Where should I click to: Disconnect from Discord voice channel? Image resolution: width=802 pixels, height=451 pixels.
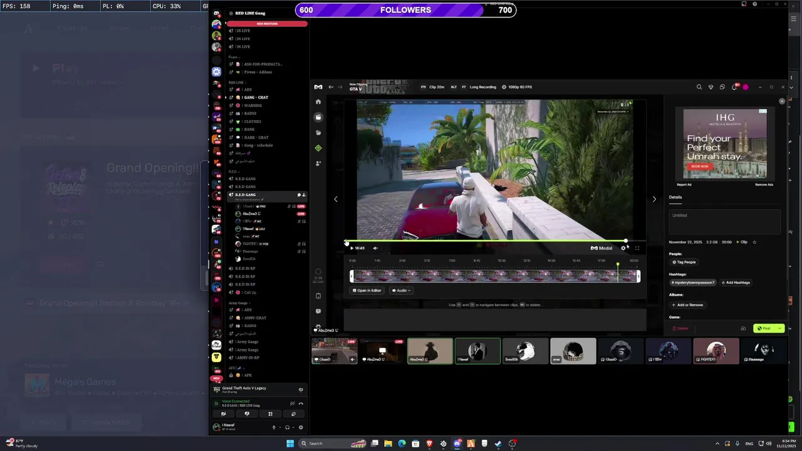(x=301, y=403)
